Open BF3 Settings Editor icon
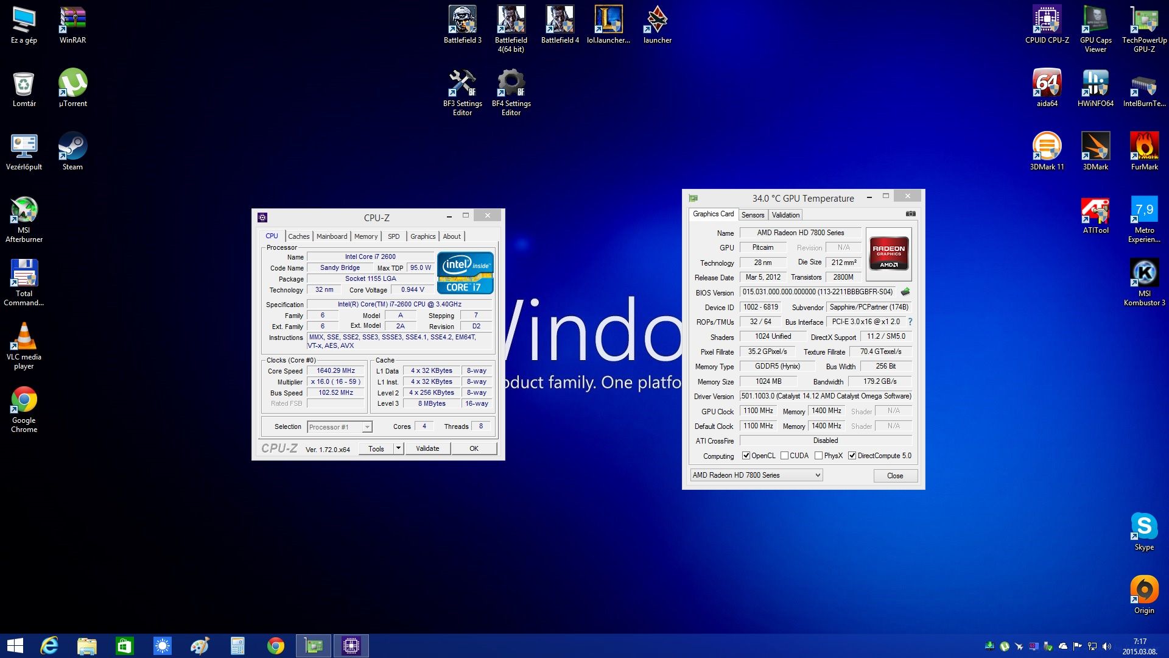1169x658 pixels. click(462, 92)
